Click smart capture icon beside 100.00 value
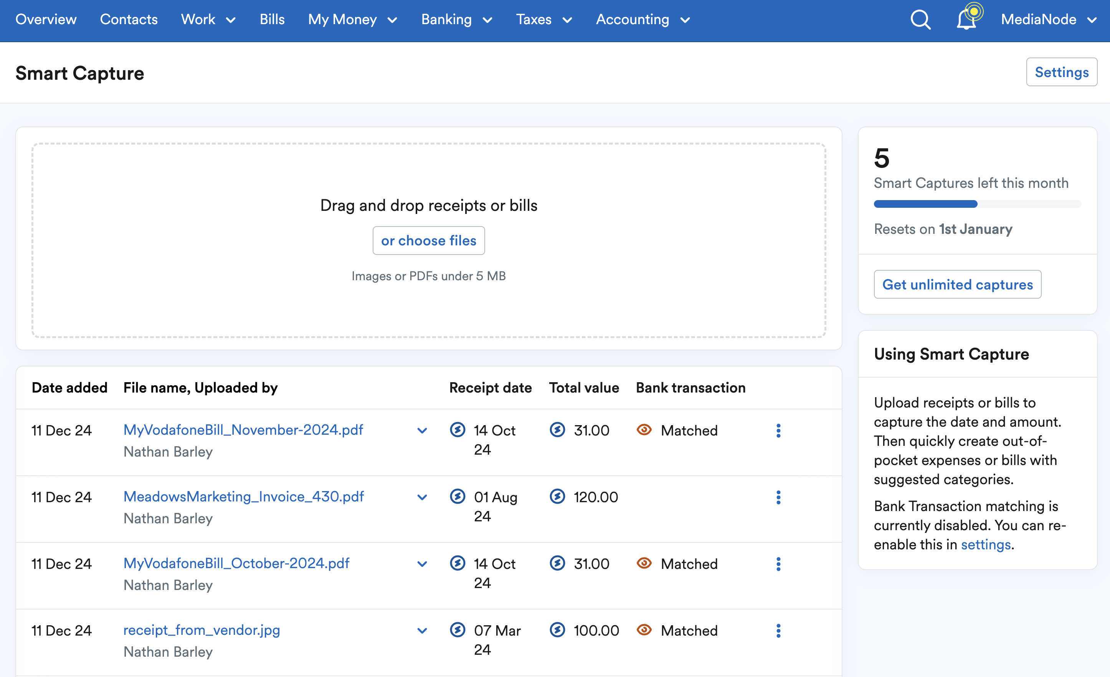1110x677 pixels. (557, 630)
